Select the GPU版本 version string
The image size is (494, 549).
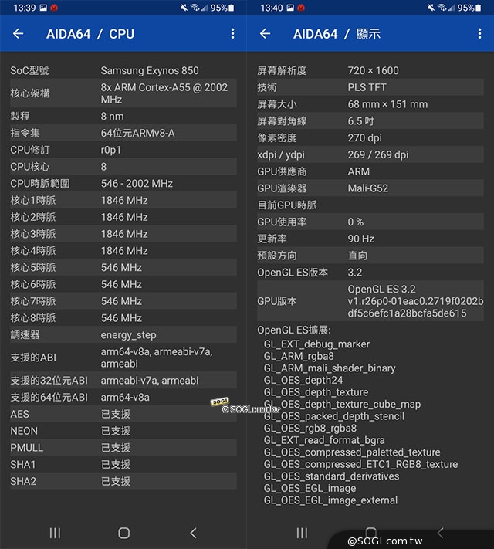415,301
